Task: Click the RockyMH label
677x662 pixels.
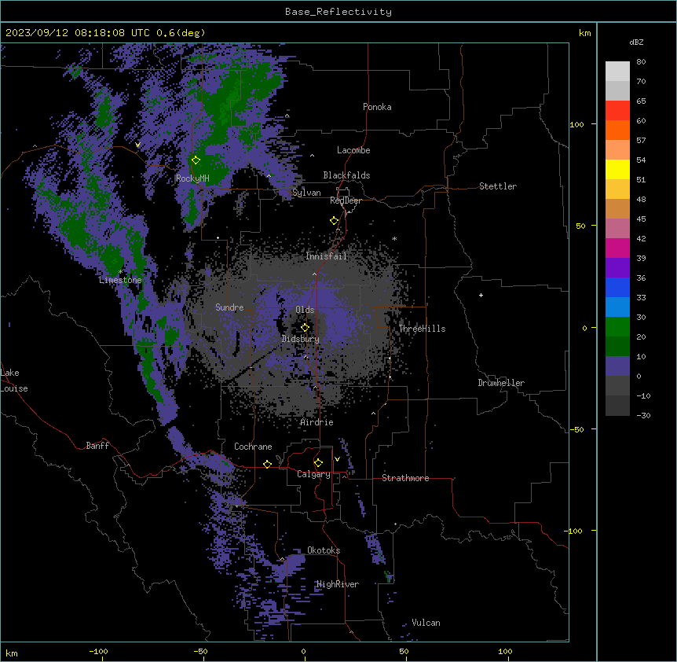Action: (192, 178)
